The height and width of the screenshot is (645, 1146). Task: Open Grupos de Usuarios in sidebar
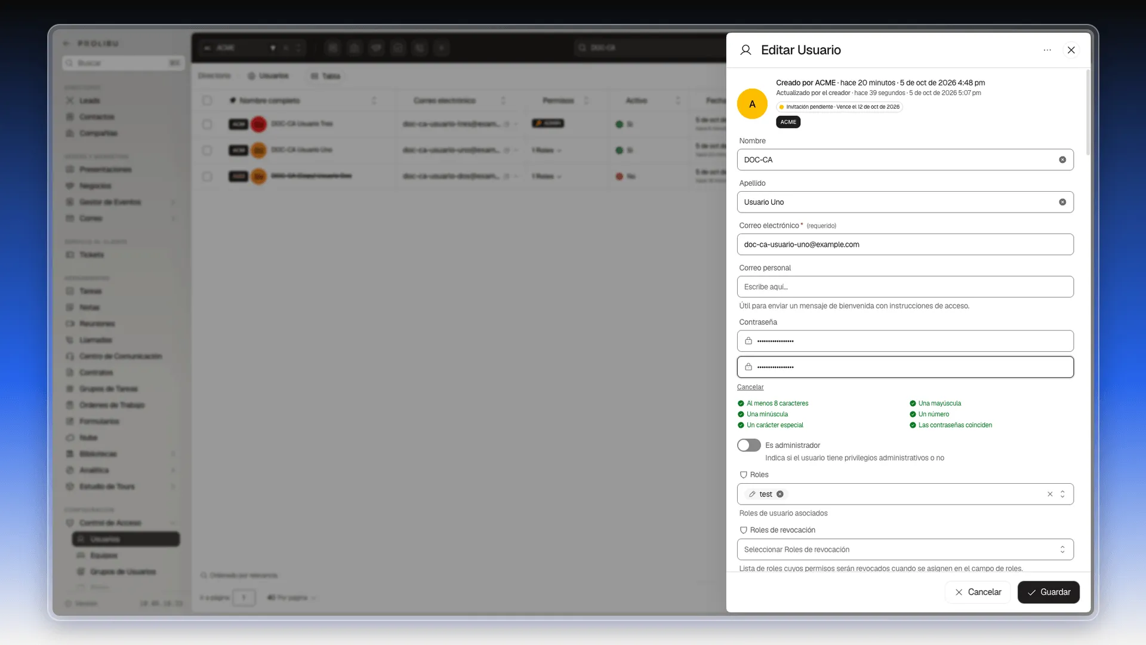pyautogui.click(x=123, y=572)
